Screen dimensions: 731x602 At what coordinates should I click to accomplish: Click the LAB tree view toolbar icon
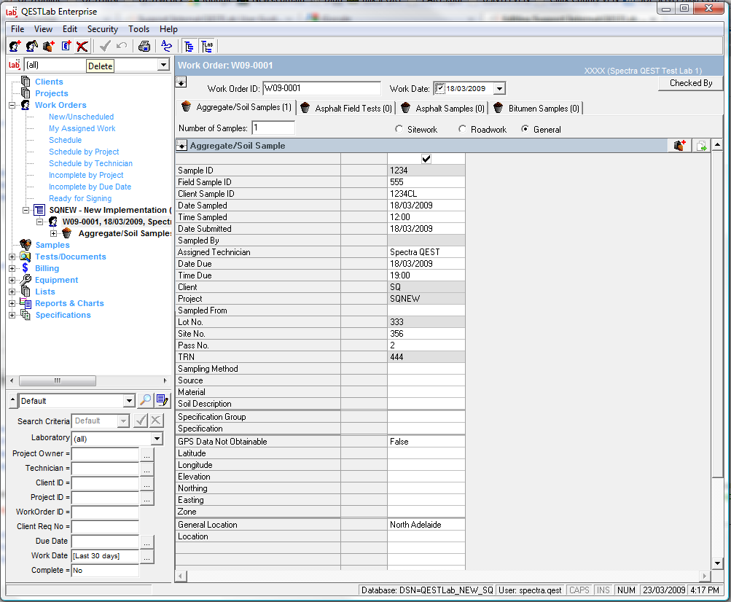point(207,46)
